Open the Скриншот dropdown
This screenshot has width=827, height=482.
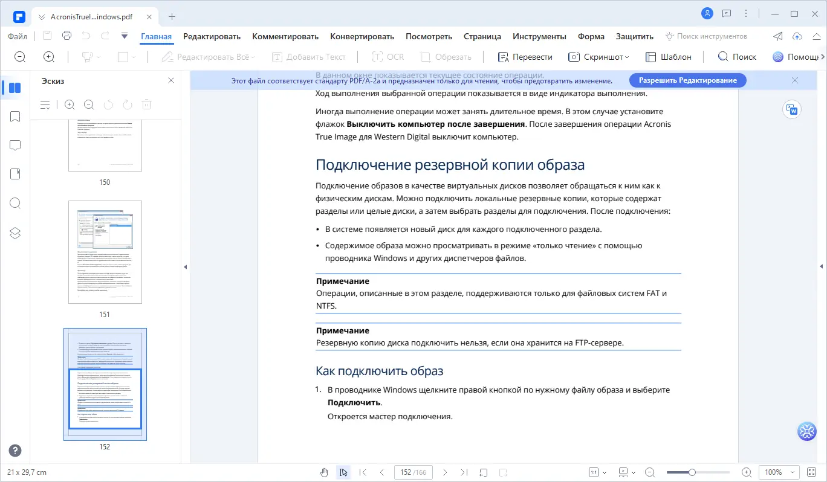(598, 56)
